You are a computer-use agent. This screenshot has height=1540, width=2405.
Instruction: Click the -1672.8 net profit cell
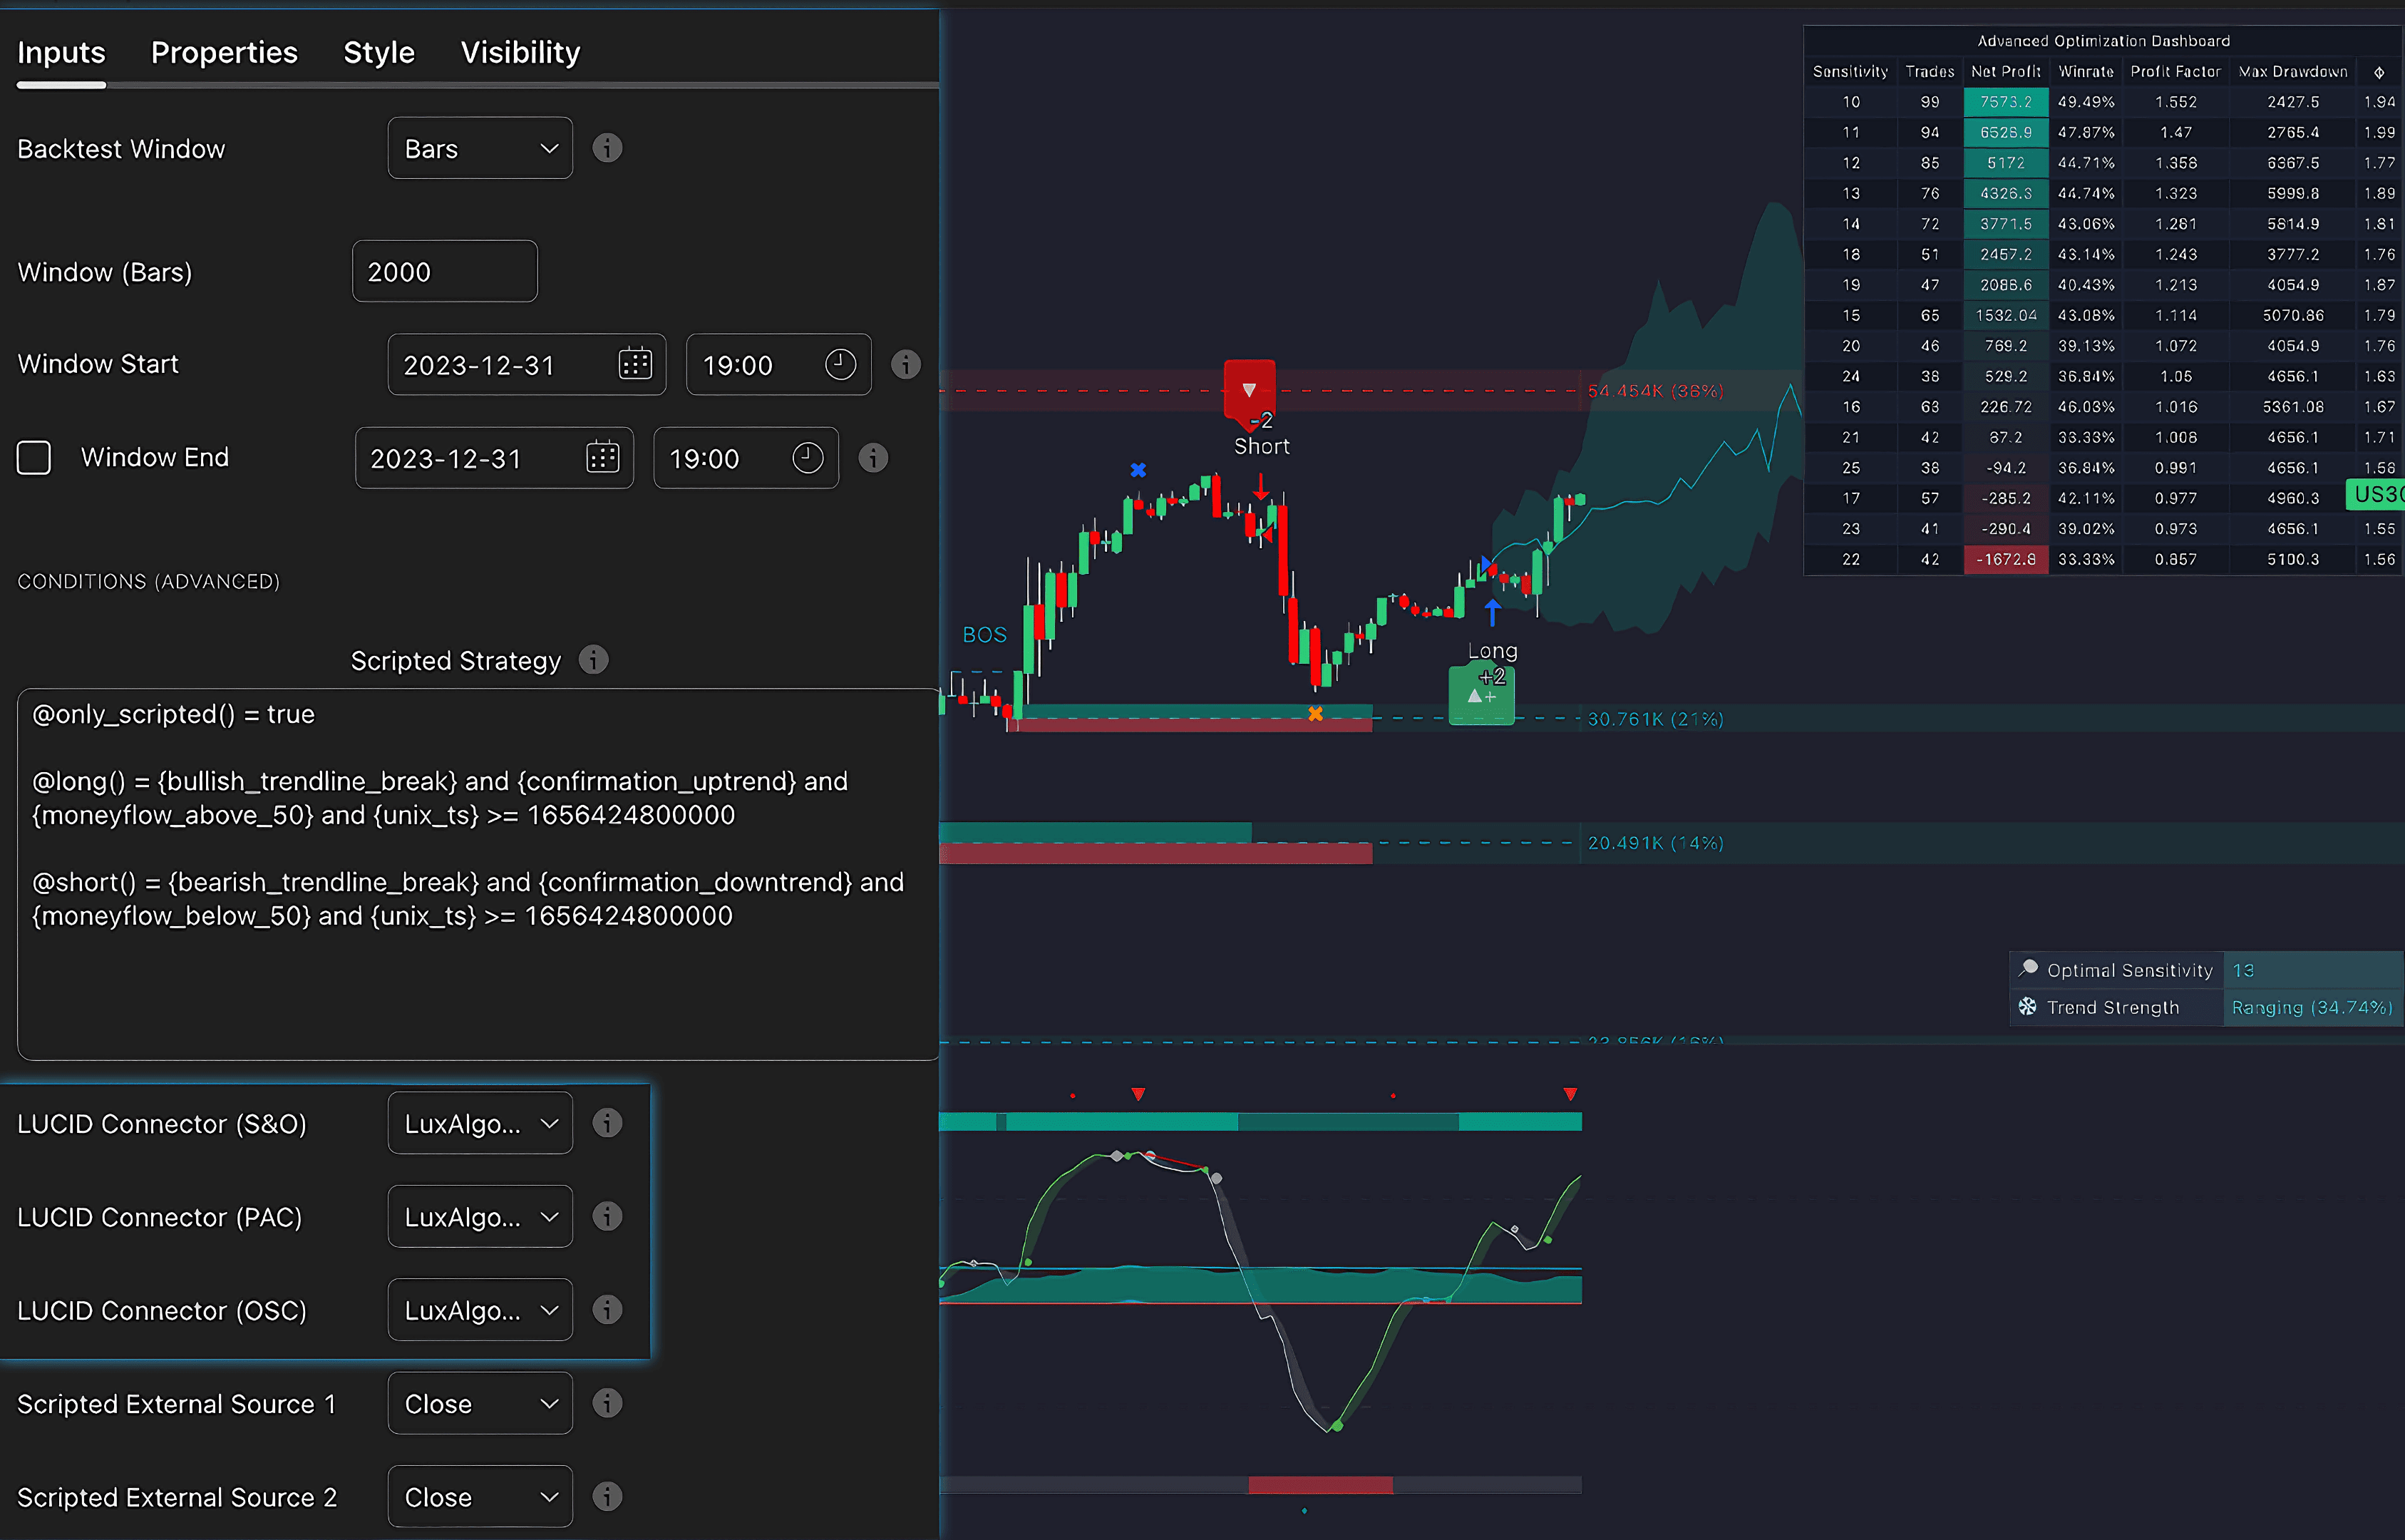coord(2005,559)
